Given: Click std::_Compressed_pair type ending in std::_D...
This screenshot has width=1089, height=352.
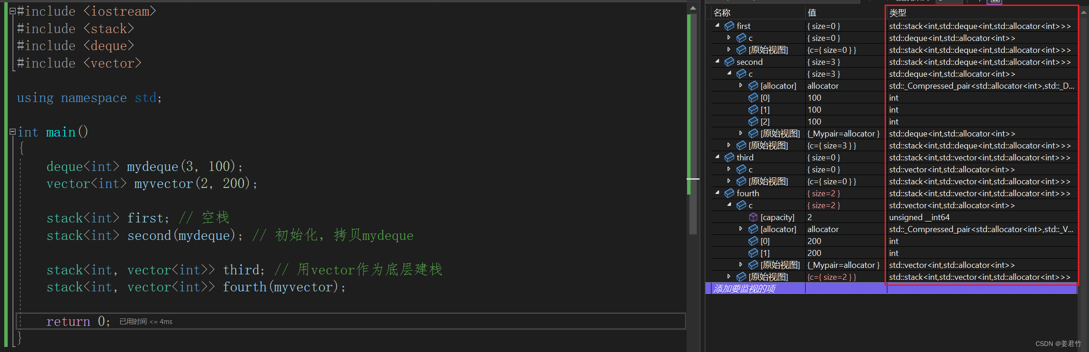Looking at the screenshot, I should [x=982, y=86].
